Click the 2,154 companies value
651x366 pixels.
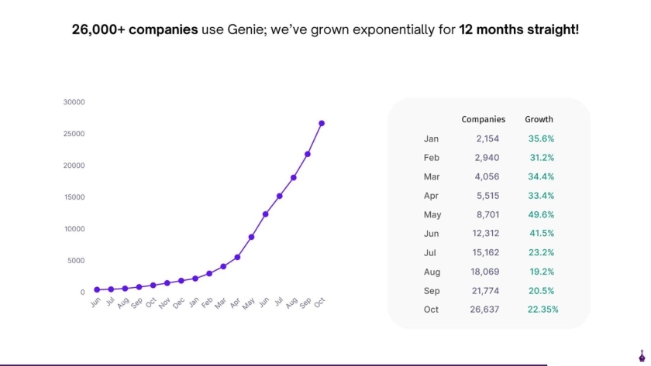[487, 139]
